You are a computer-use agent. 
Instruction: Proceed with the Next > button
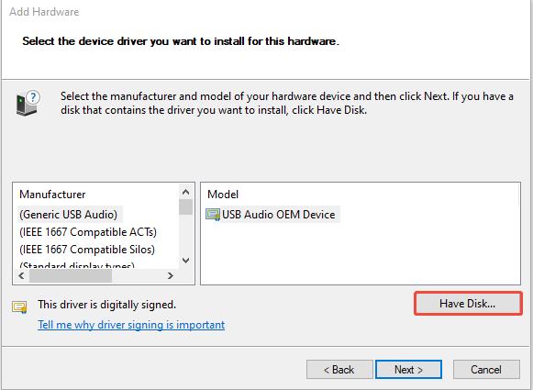408,369
